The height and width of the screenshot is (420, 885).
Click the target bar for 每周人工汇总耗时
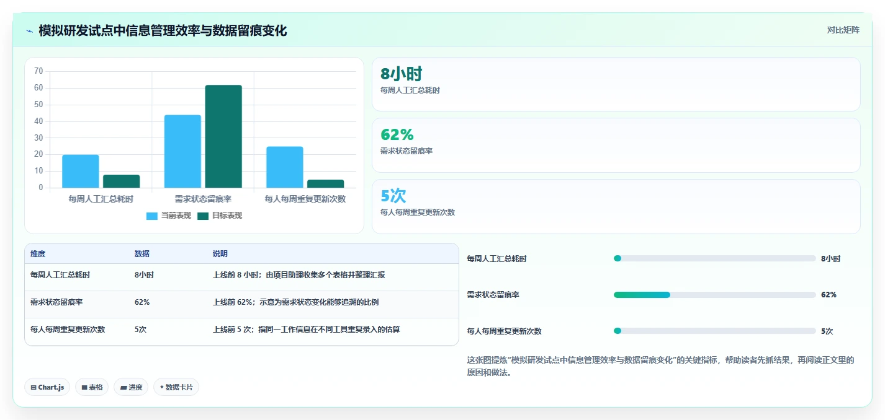(122, 181)
